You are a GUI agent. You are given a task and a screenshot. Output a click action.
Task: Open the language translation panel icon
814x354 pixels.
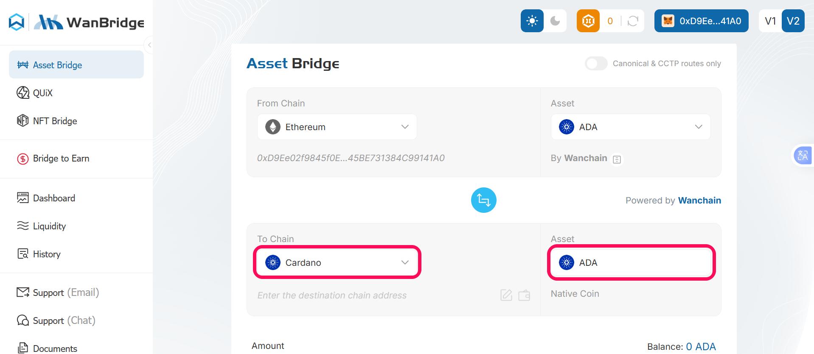tap(803, 156)
